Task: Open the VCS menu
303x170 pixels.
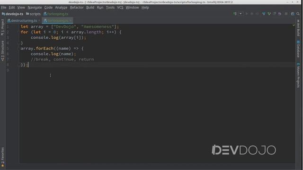Action: pyautogui.click(x=120, y=8)
